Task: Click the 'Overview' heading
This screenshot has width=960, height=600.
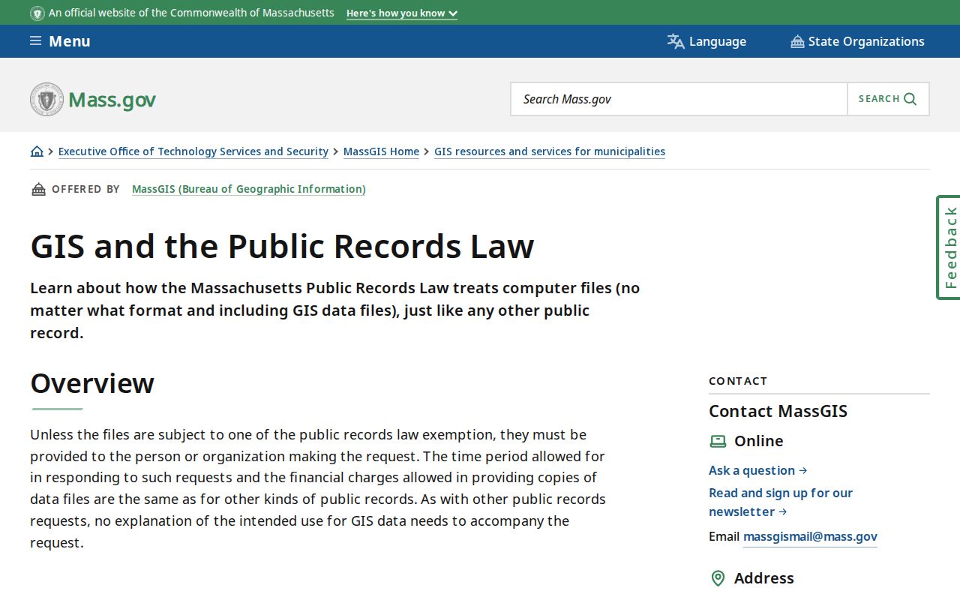Action: [92, 383]
